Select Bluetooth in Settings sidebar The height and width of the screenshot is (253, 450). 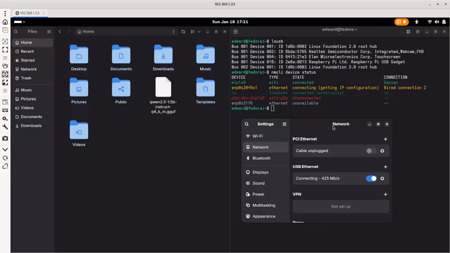point(261,158)
